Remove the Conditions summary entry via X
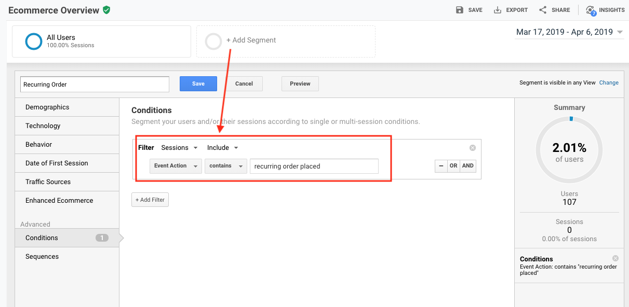The image size is (629, 307). (615, 258)
